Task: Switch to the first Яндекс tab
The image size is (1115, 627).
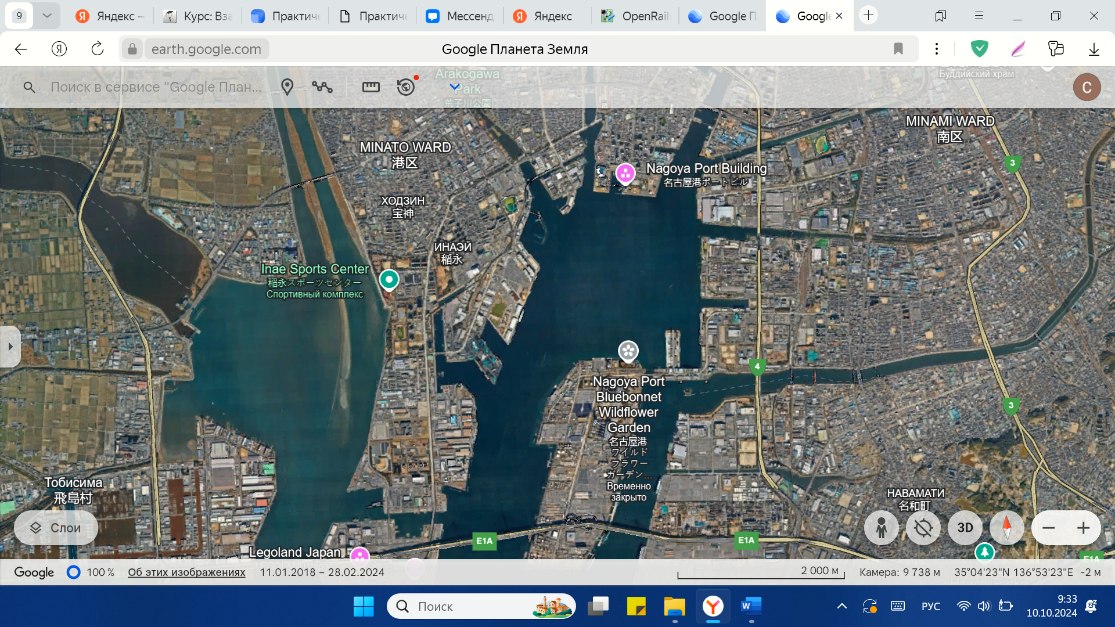Action: pyautogui.click(x=110, y=16)
